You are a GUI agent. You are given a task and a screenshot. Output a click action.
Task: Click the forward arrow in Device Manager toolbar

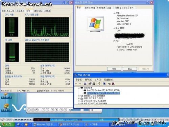(80, 84)
